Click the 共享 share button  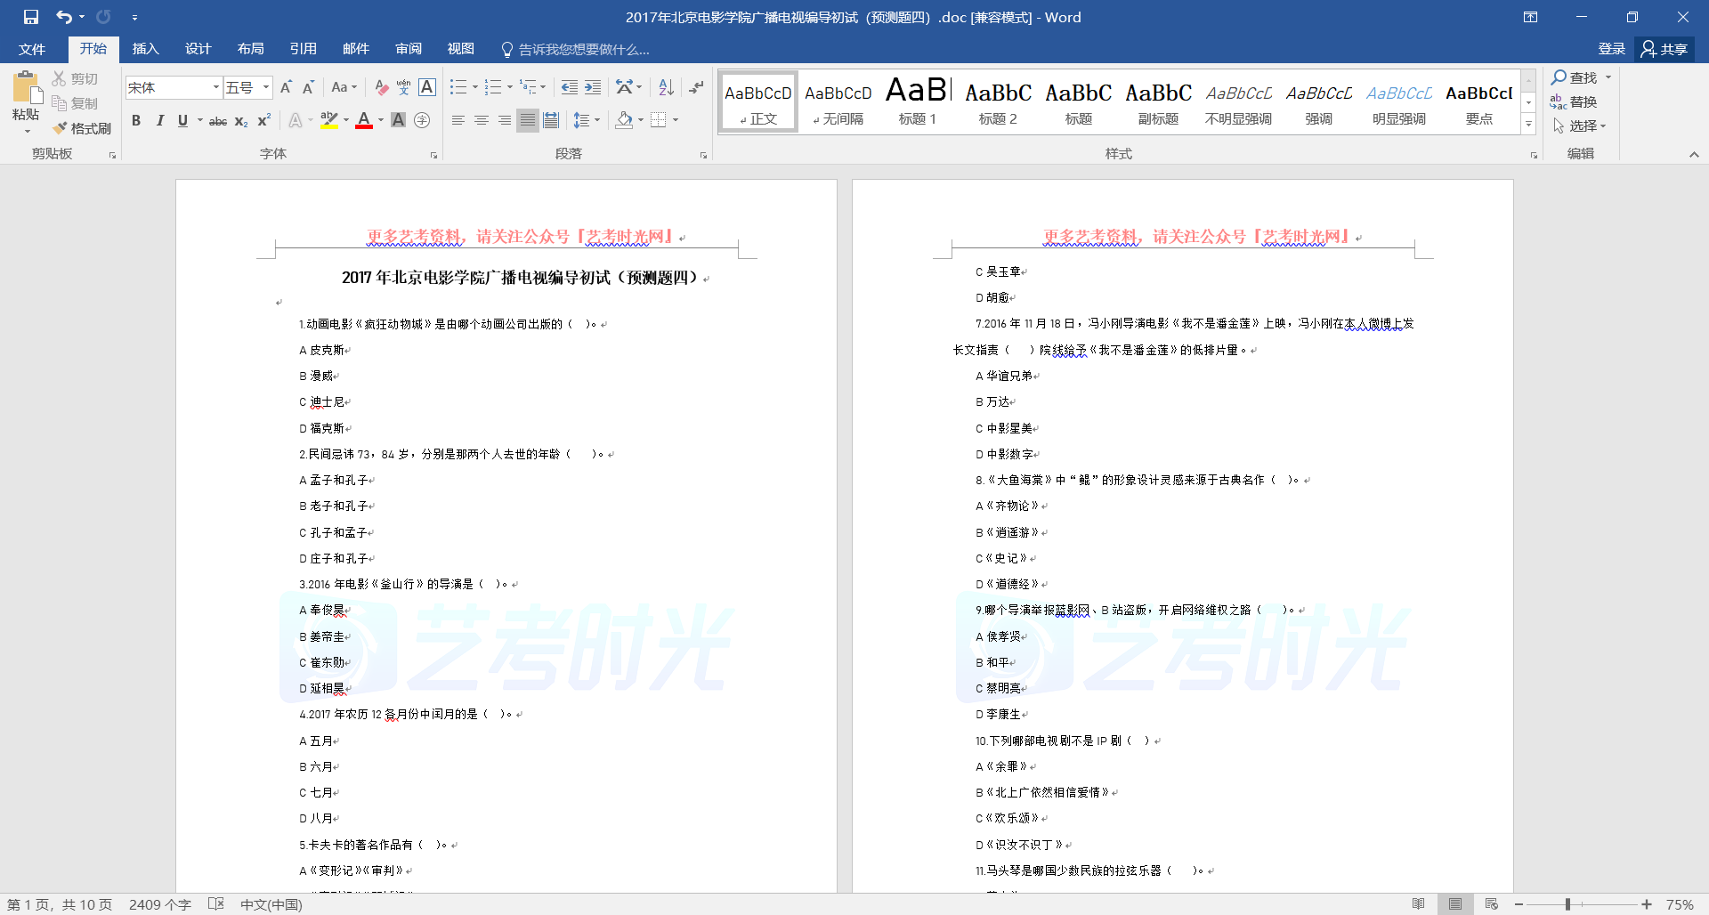pos(1664,49)
